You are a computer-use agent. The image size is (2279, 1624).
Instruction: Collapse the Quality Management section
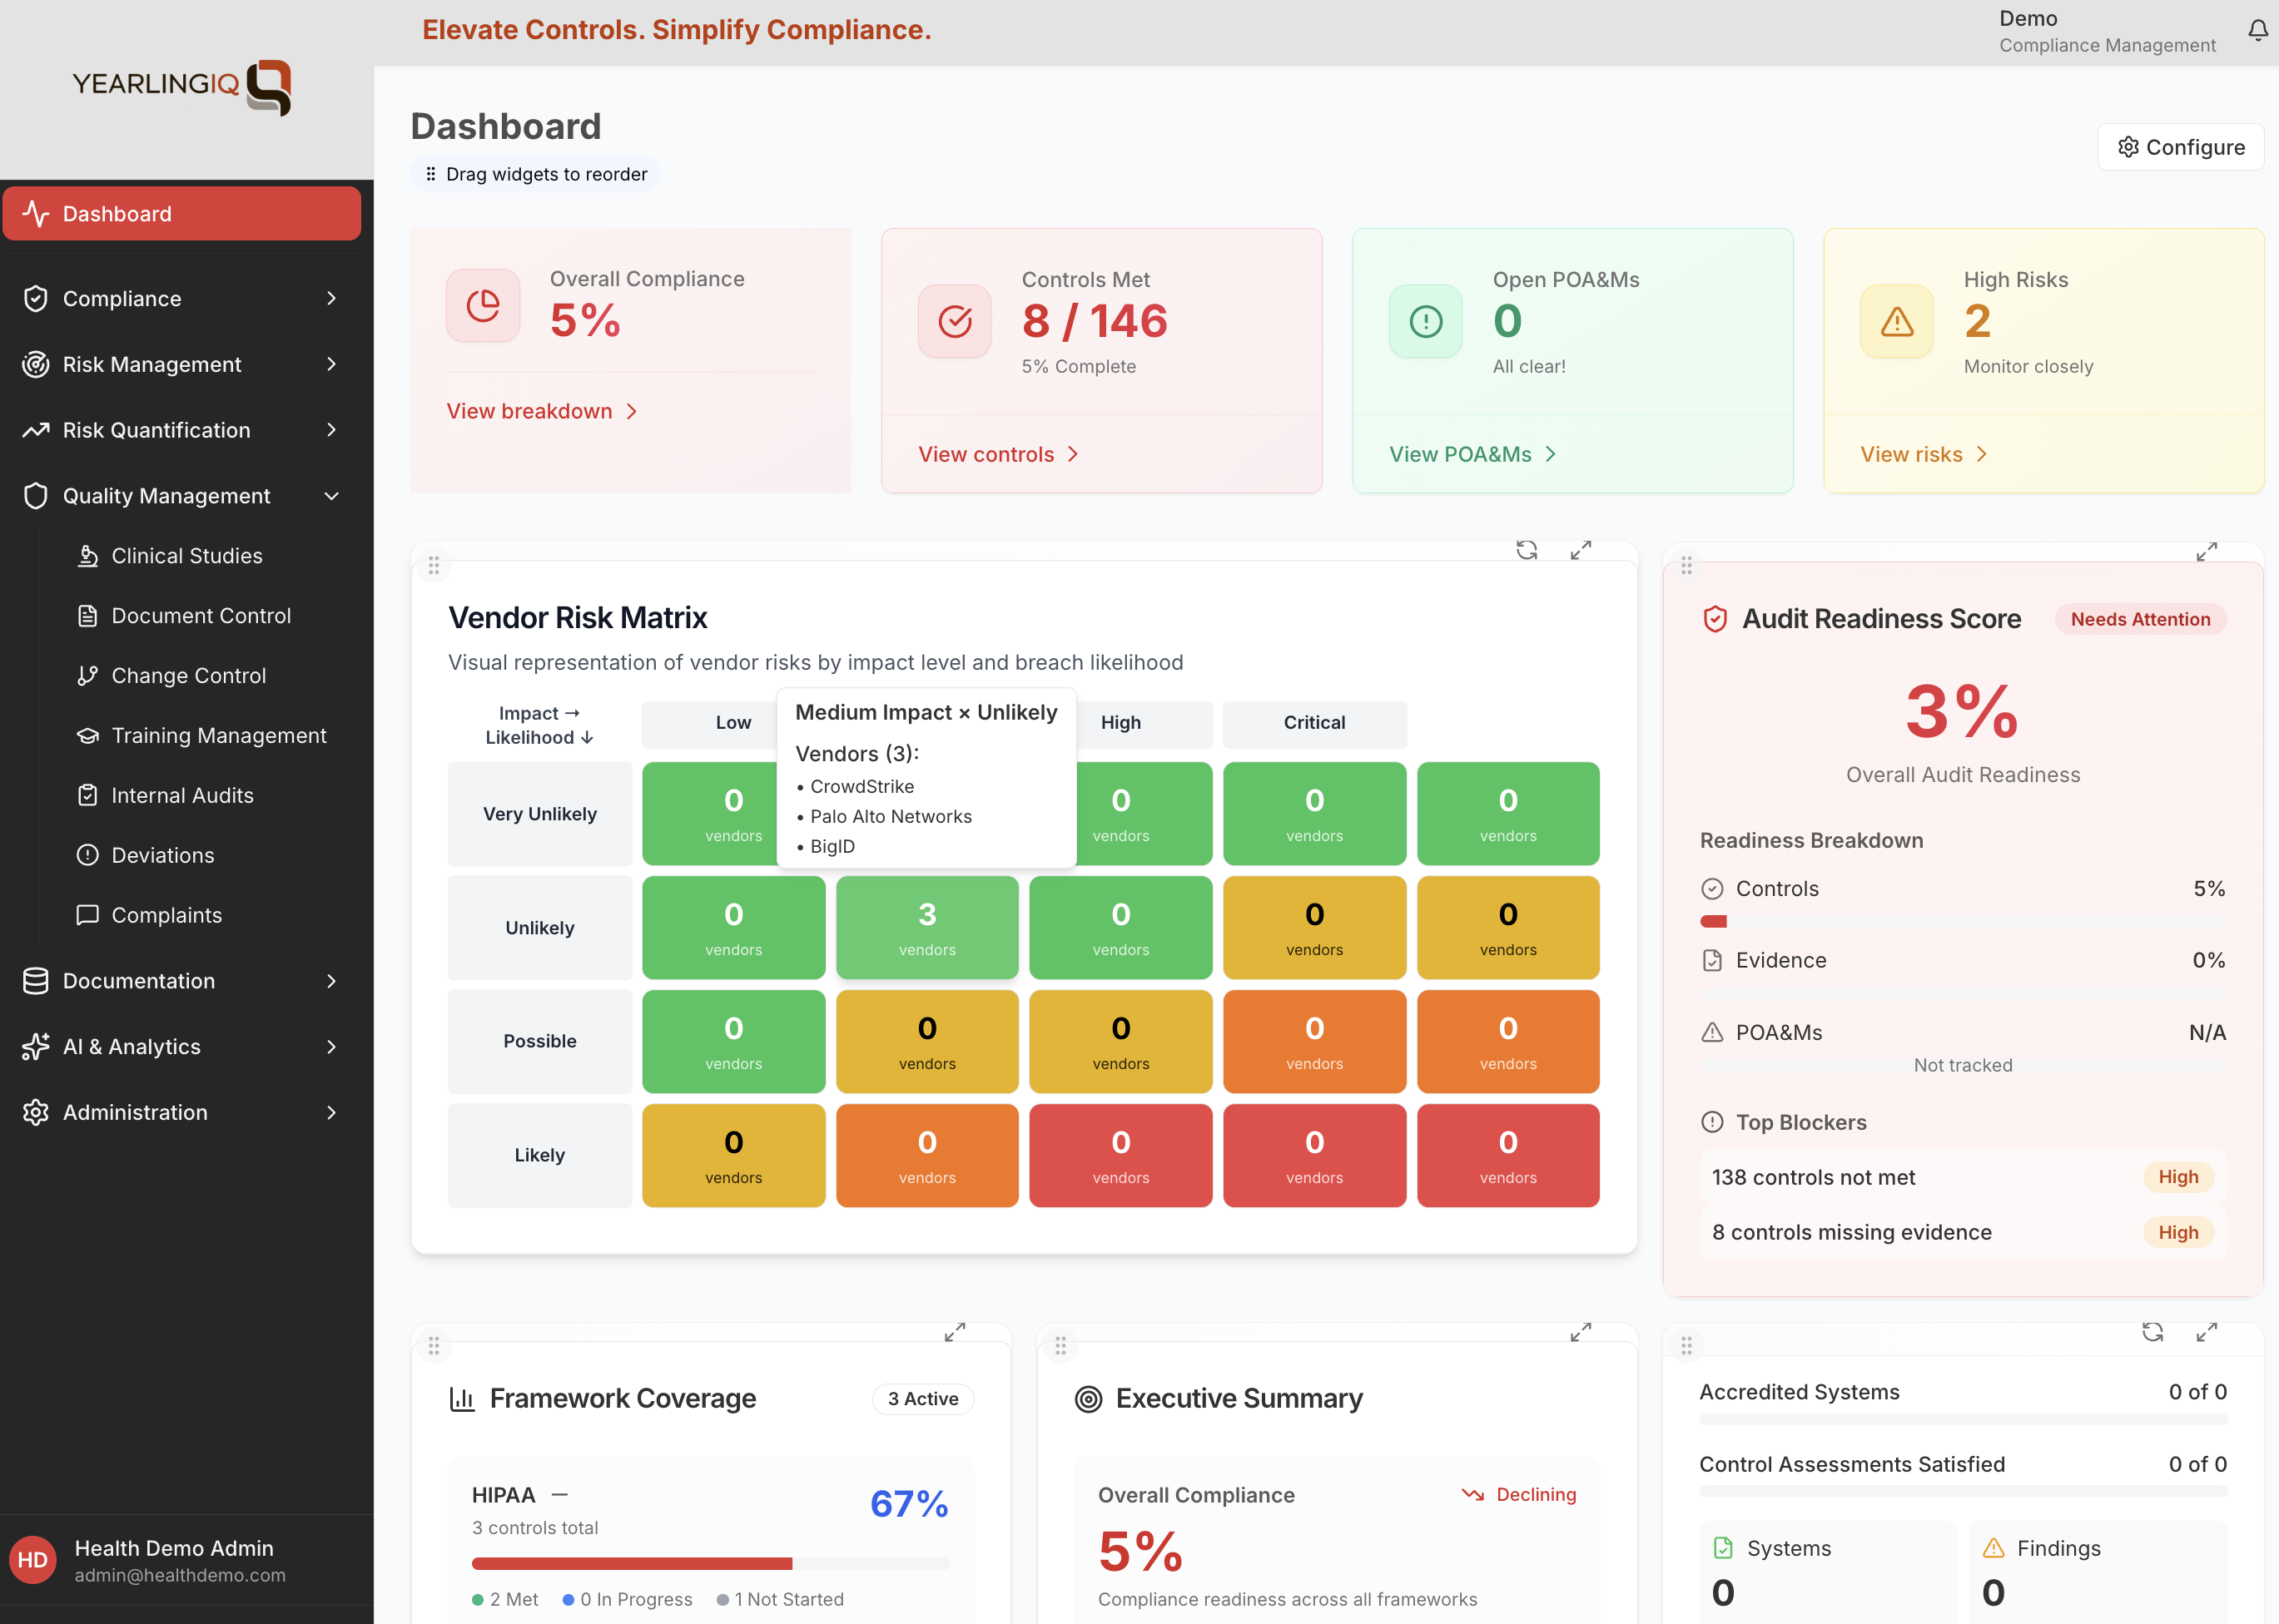[331, 496]
